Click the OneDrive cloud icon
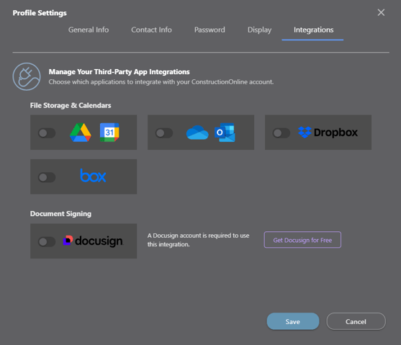 (x=197, y=133)
